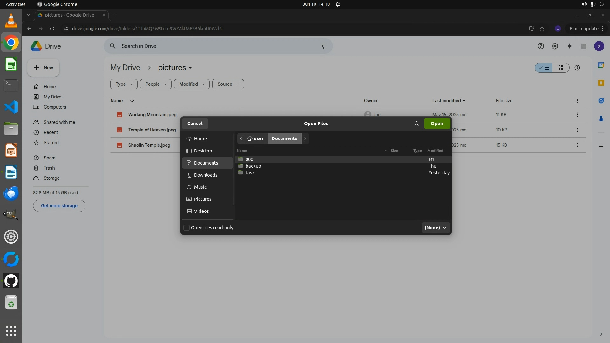The width and height of the screenshot is (610, 343).
Task: Expand the (None) file filter dropdown
Action: 435,228
